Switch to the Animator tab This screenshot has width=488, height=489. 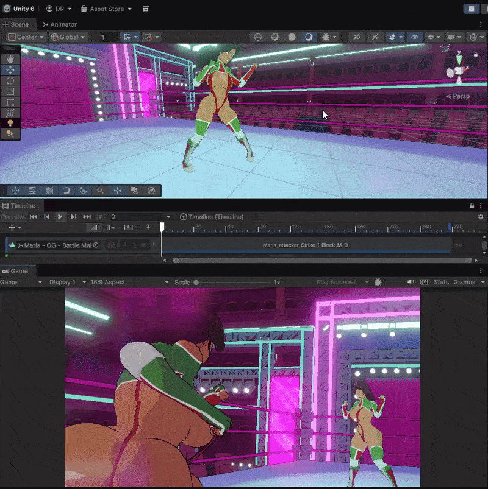tap(60, 24)
